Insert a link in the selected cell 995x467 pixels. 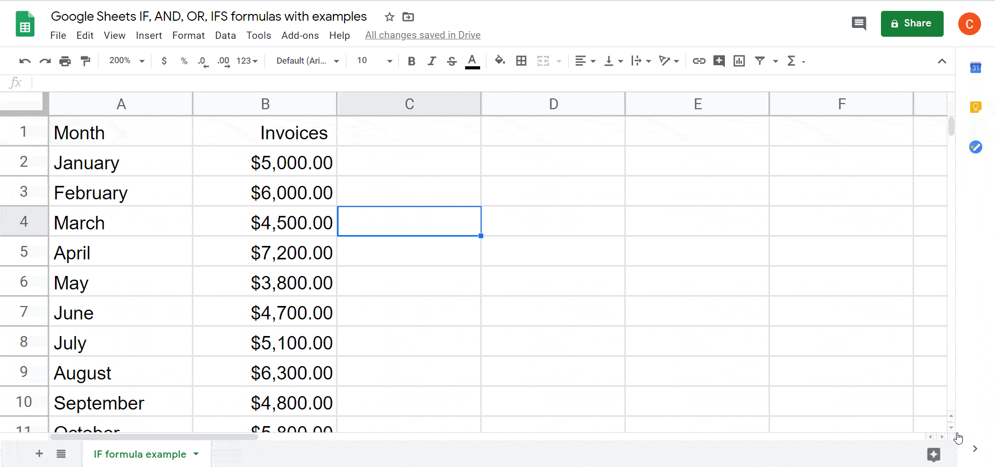point(698,61)
